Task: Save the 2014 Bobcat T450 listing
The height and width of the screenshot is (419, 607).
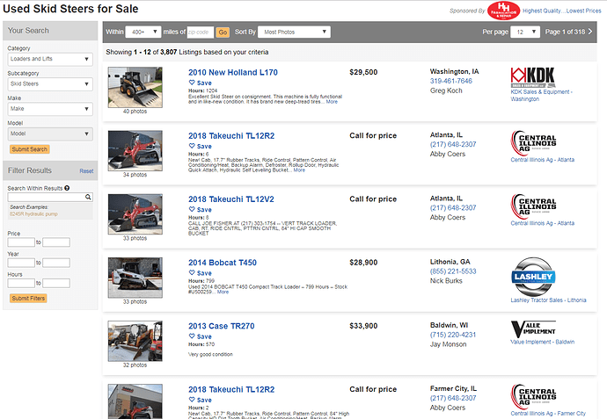Action: click(x=201, y=273)
